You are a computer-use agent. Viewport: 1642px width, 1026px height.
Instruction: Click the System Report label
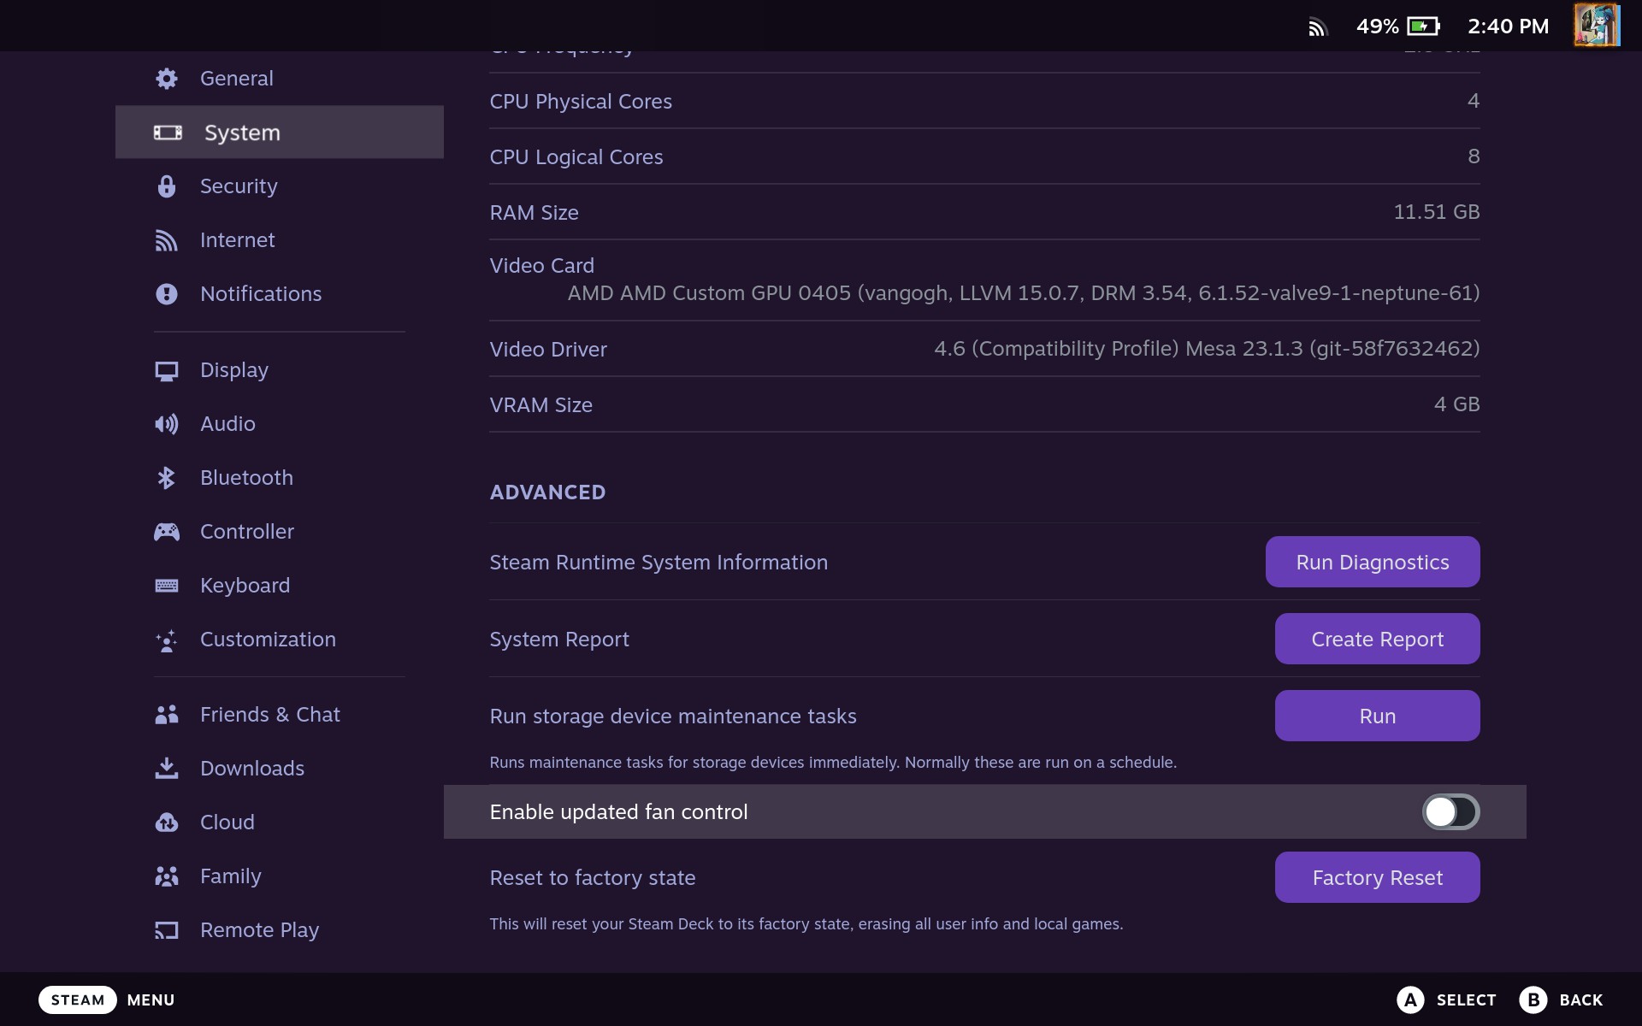click(559, 640)
